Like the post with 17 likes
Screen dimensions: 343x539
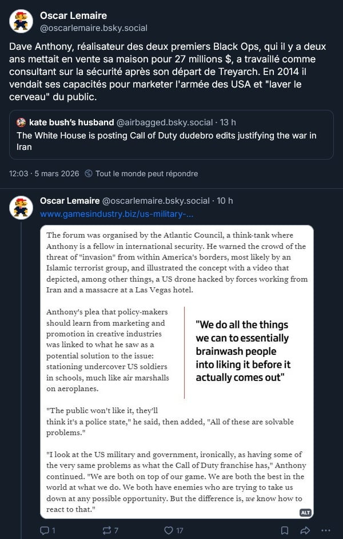click(170, 530)
